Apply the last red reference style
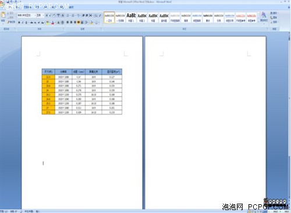This screenshot has width=291, height=213. coord(251,18)
